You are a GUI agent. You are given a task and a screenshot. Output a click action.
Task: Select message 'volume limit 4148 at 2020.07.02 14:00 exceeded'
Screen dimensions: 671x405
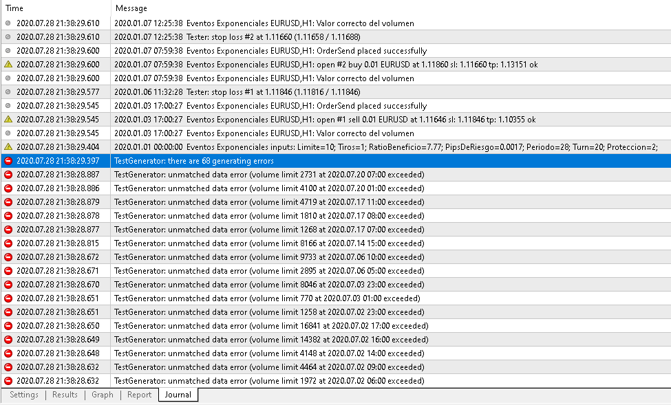pyautogui.click(x=269, y=353)
